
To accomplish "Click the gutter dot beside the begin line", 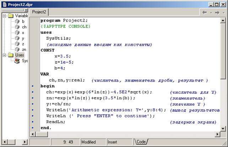I will coord(33,86).
